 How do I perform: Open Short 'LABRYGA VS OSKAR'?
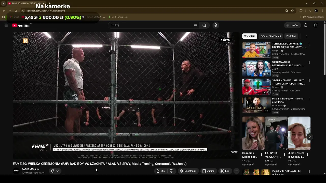click(276, 133)
